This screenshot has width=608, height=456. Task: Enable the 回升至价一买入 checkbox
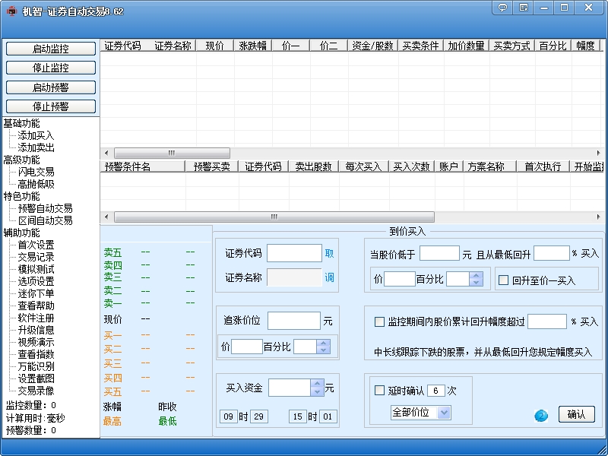503,280
